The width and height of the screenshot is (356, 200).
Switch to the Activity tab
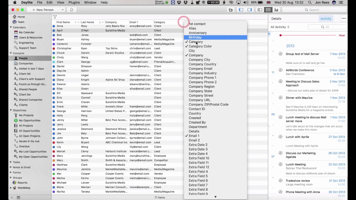(326, 19)
